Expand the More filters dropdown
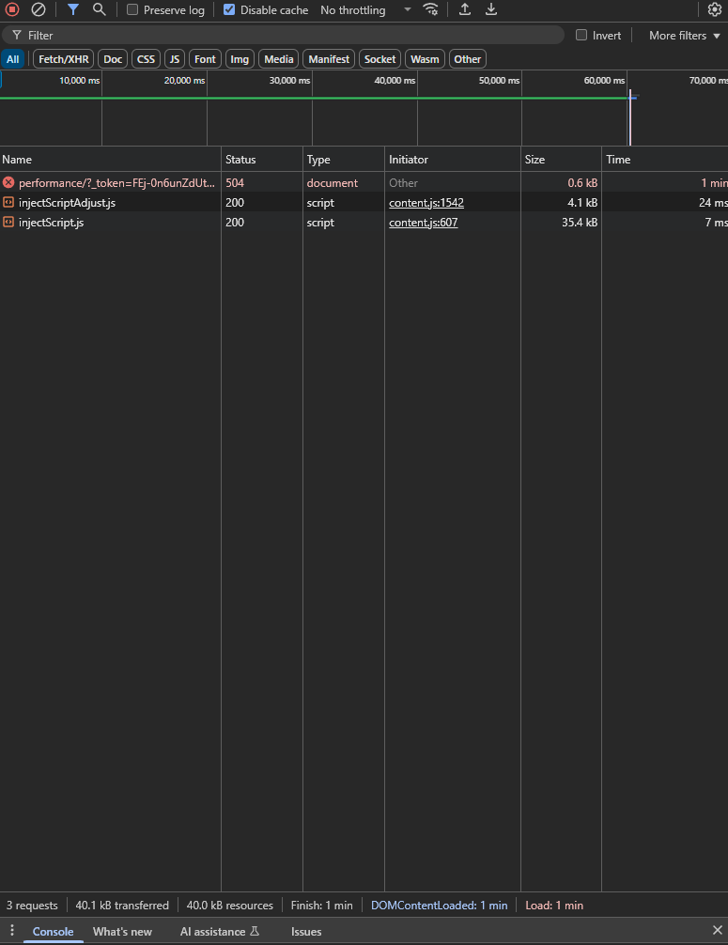The image size is (728, 945). [685, 35]
